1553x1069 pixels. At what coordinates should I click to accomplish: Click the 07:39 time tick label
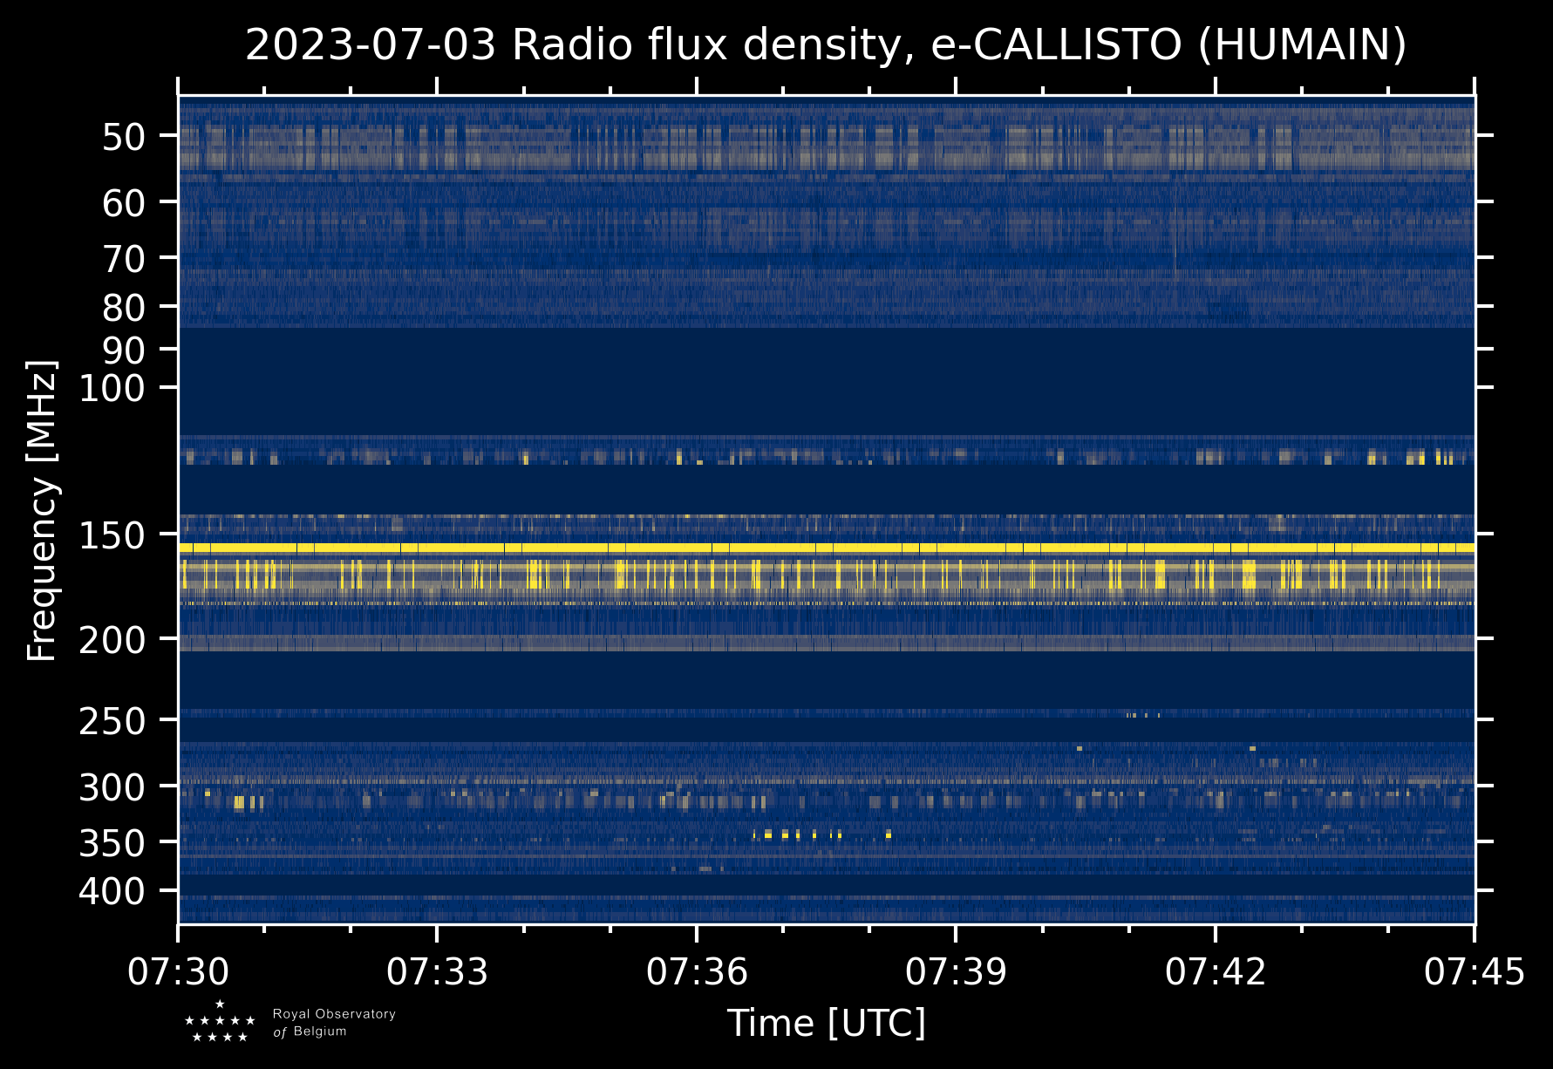956,971
